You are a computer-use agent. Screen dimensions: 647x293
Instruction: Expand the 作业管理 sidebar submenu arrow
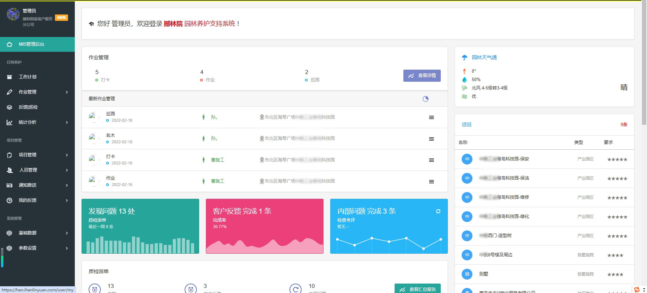pos(67,92)
